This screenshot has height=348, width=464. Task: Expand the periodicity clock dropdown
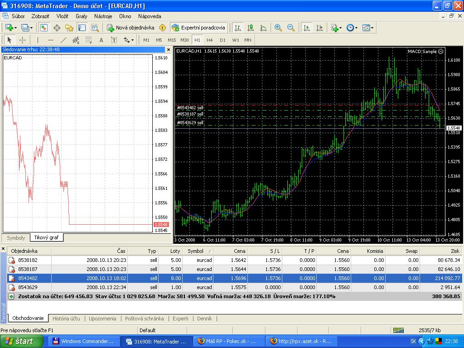[x=356, y=28]
